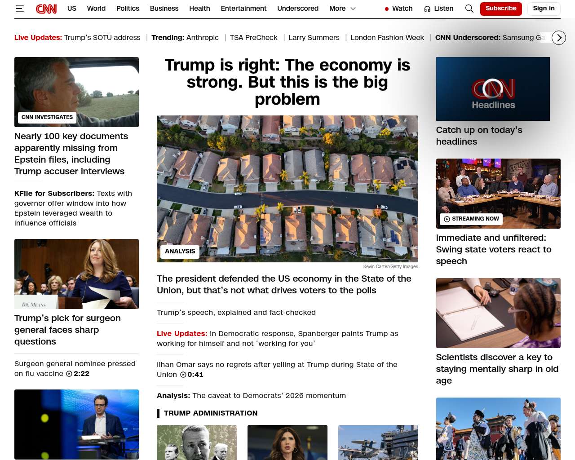Open the hamburger menu icon
The image size is (575, 460).
pos(19,9)
